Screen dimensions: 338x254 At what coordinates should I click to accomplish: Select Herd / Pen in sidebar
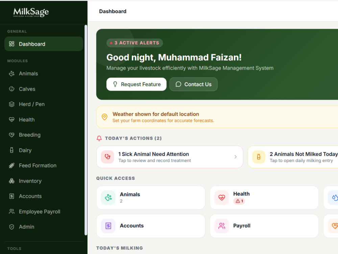click(x=44, y=104)
